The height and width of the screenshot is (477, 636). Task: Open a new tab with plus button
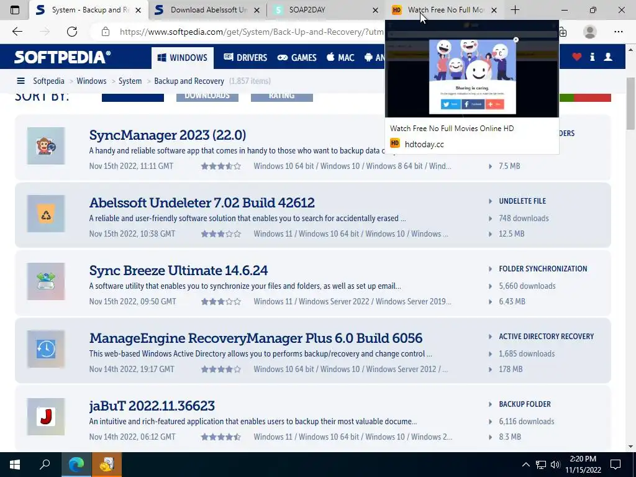[515, 10]
